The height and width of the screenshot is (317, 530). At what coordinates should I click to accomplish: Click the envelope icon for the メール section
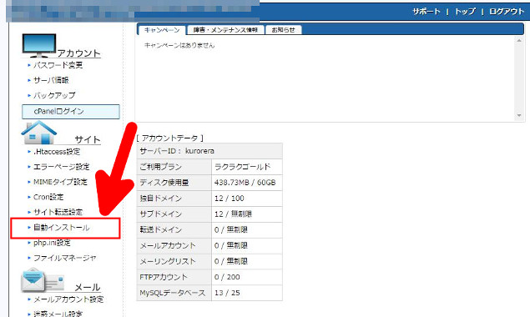[43, 280]
